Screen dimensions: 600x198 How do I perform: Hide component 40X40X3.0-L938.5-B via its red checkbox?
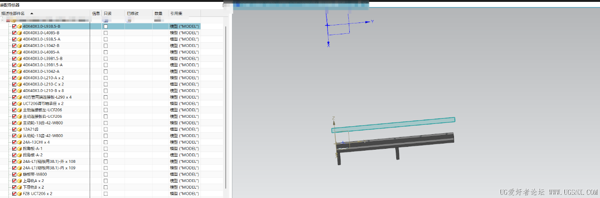pyautogui.click(x=14, y=27)
